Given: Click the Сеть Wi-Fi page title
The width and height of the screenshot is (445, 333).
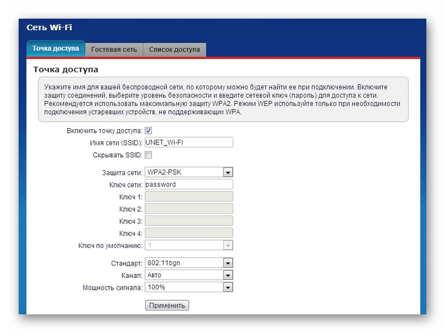Looking at the screenshot, I should (x=49, y=27).
